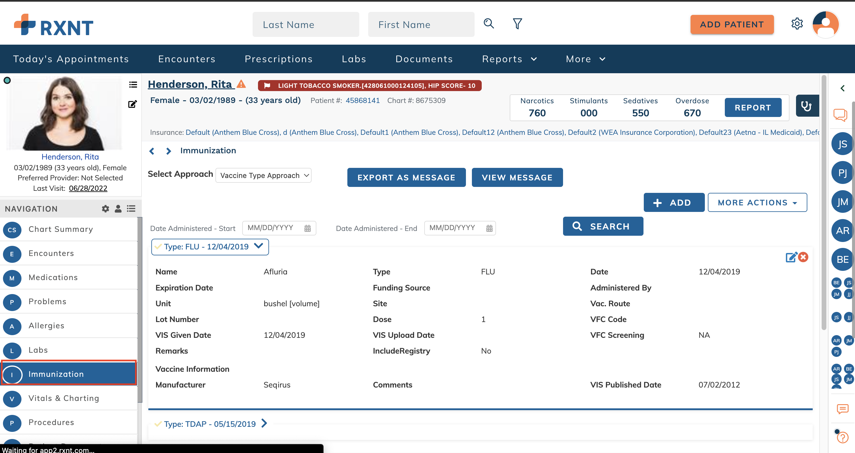Click the tobacco smoker alert flag
Image resolution: width=855 pixels, height=453 pixels.
369,85
